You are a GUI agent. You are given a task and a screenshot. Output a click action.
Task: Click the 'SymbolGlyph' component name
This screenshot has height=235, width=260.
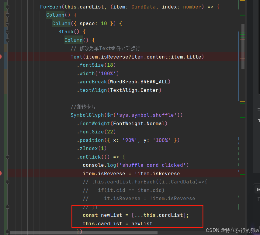[x=87, y=115]
